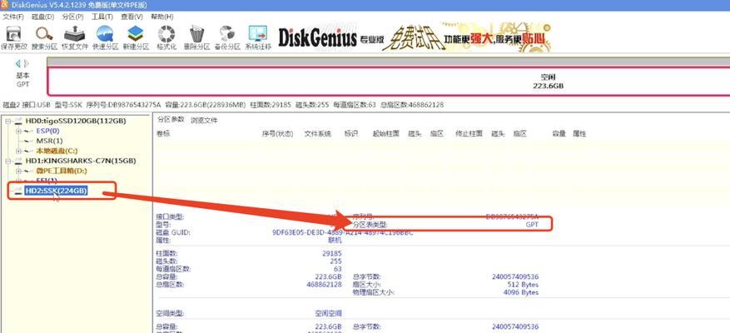Select the ESP(0) partition
The image size is (730, 333).
(47, 132)
